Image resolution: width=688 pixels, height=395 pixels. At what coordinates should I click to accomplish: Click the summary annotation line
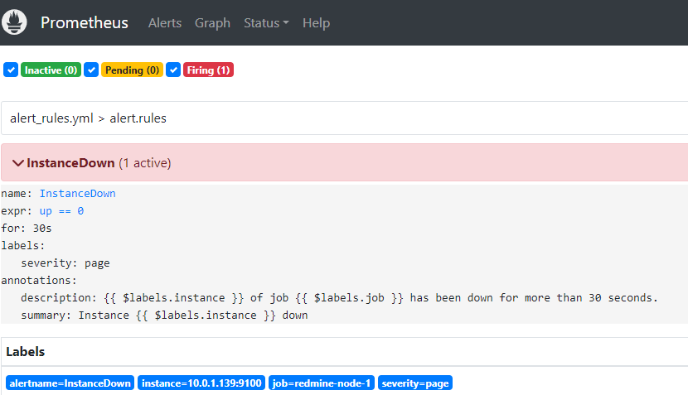(164, 316)
